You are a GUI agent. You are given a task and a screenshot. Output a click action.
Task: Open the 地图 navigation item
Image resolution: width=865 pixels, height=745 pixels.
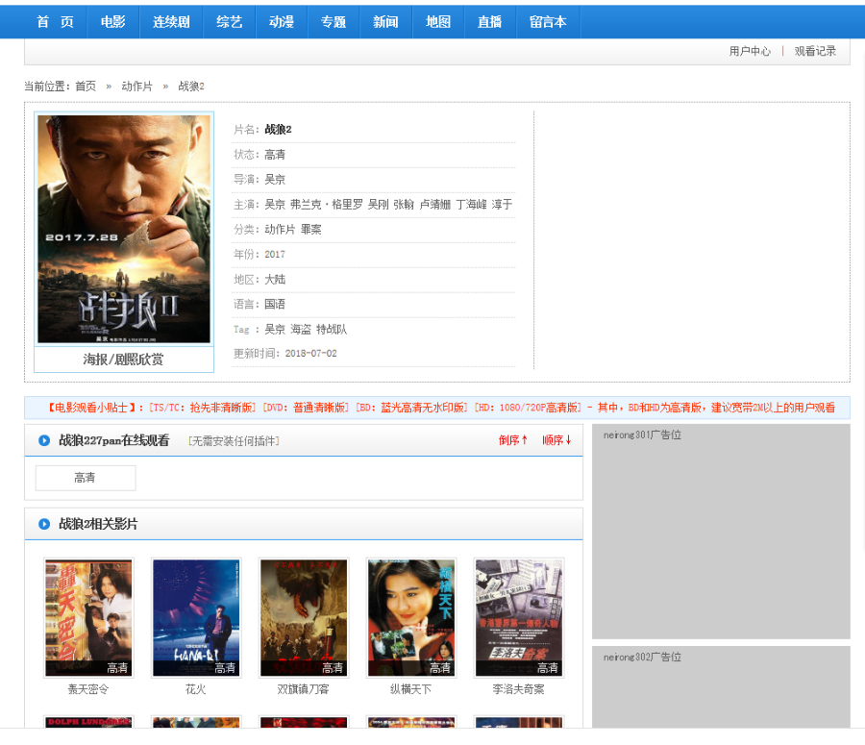click(x=438, y=22)
